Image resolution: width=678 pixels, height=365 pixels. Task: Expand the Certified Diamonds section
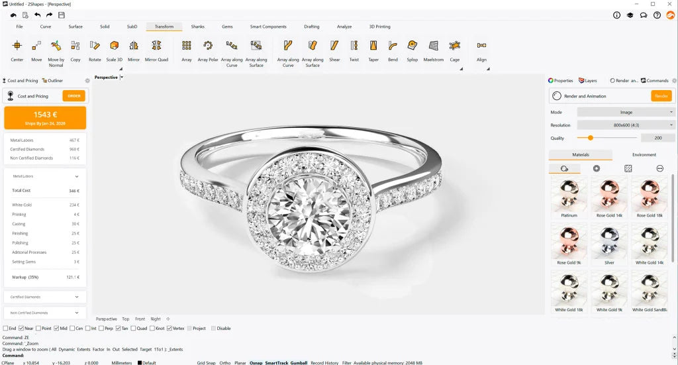tap(44, 297)
